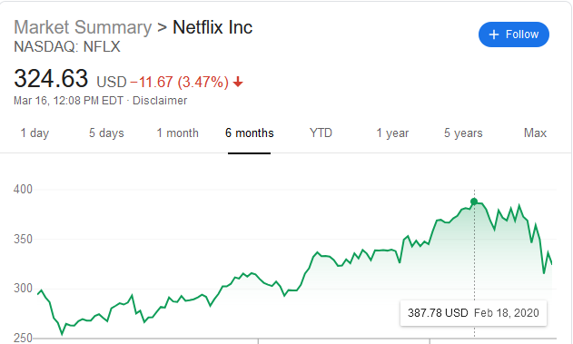Click the Netflix Inc title

pyautogui.click(x=212, y=27)
